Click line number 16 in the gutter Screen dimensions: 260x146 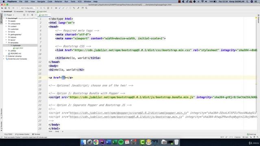point(40,77)
